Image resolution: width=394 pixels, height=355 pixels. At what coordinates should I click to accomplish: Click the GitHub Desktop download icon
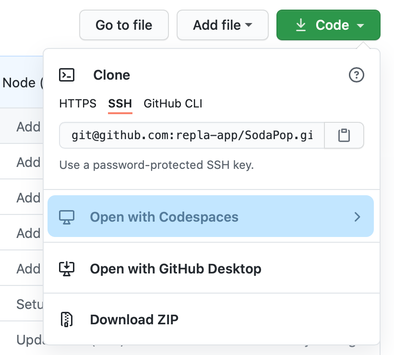67,269
